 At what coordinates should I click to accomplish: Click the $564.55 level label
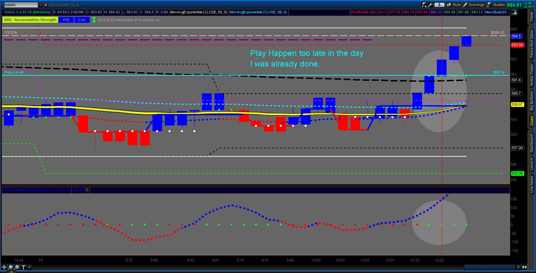coord(498,32)
